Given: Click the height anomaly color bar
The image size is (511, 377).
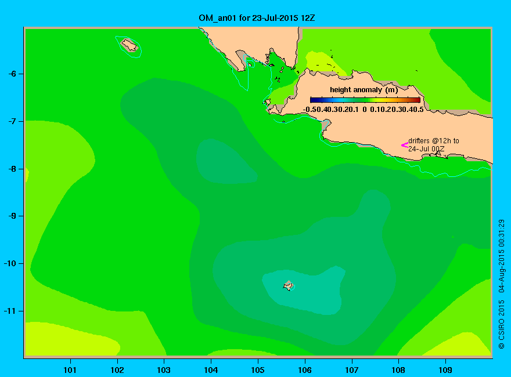Looking at the screenshot, I should click(x=365, y=100).
